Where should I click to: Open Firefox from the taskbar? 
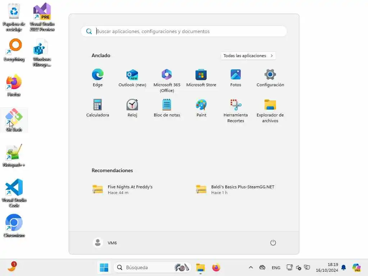pos(216,267)
